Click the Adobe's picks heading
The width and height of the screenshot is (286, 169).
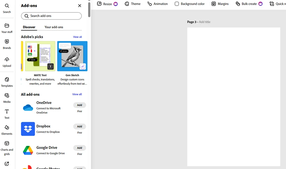pyautogui.click(x=32, y=37)
